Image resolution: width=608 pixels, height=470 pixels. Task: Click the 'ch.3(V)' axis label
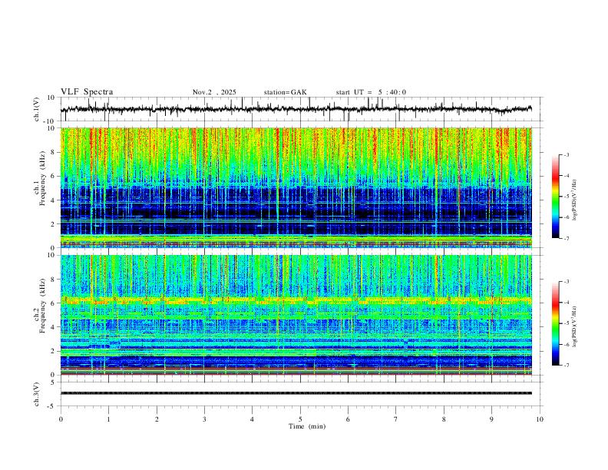click(x=37, y=394)
